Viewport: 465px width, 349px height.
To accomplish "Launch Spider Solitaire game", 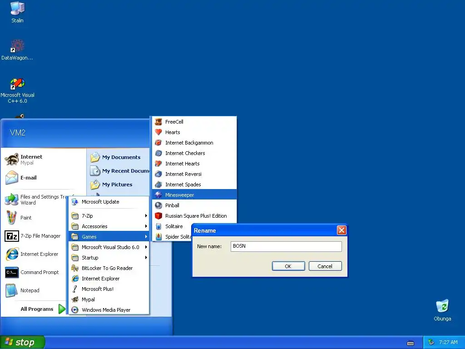I will pos(172,236).
